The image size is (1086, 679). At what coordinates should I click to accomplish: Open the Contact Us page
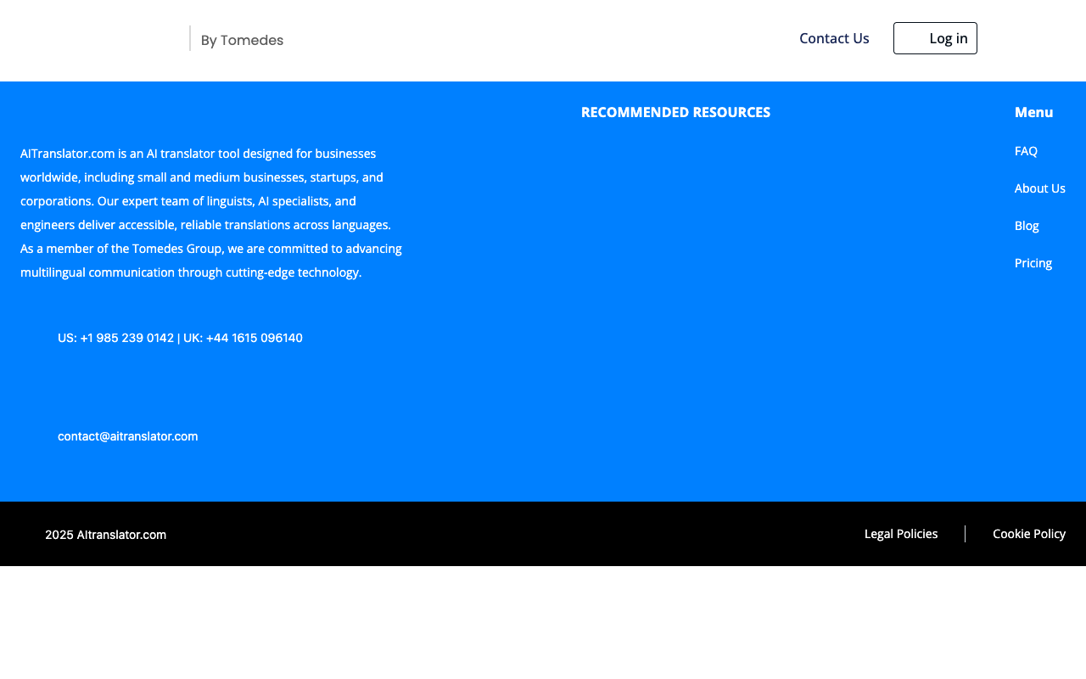[x=834, y=38]
